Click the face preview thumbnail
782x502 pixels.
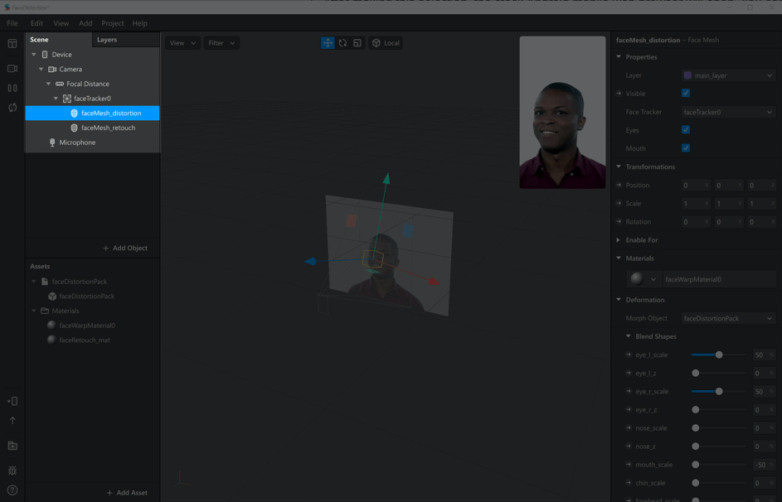point(562,112)
